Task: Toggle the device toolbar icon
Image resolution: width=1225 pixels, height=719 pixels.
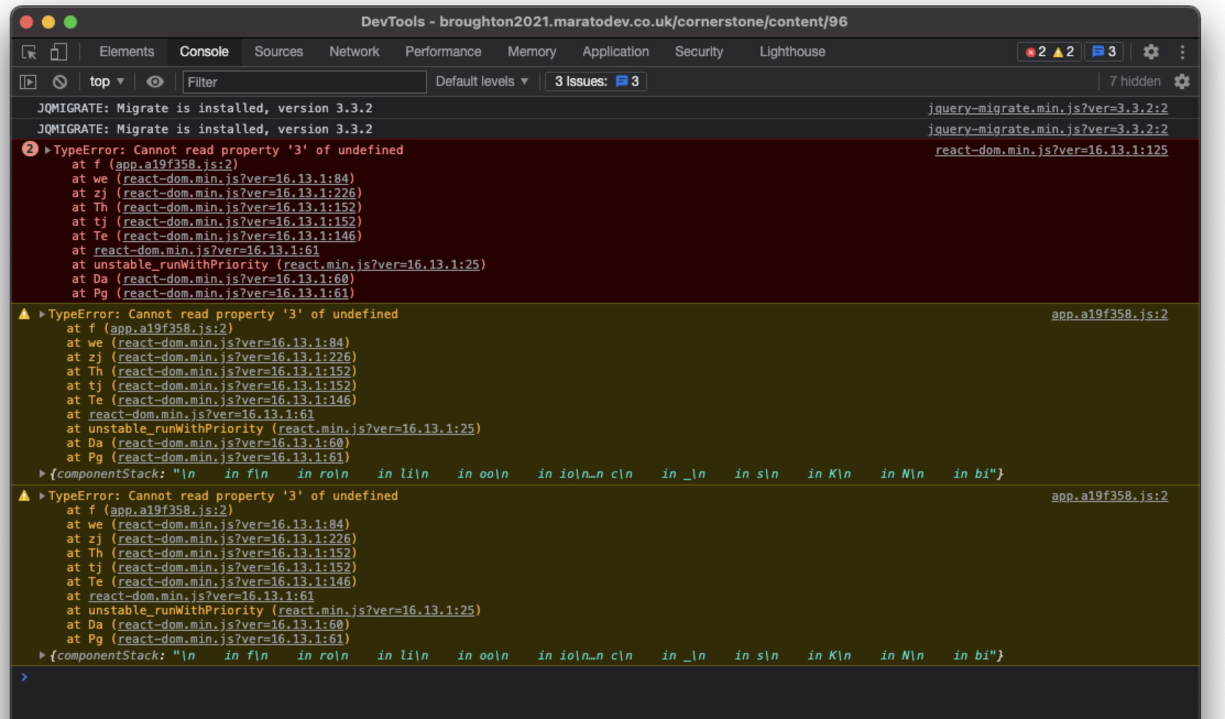Action: 58,52
